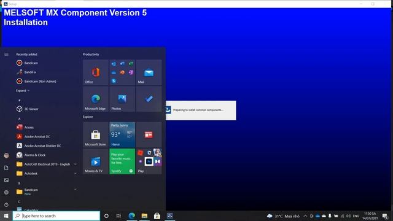Switch the ENG input language
This screenshot has height=221, width=393.
356,216
